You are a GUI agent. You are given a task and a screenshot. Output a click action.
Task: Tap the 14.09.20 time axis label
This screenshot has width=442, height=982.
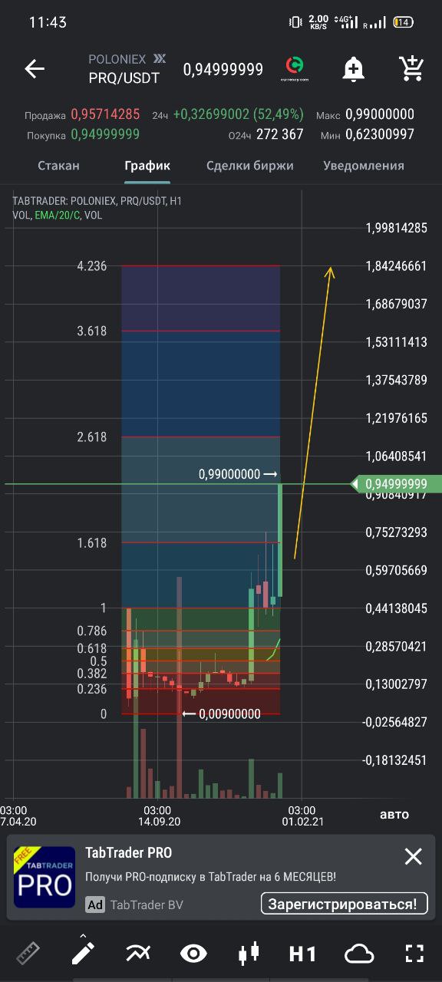coord(159,821)
